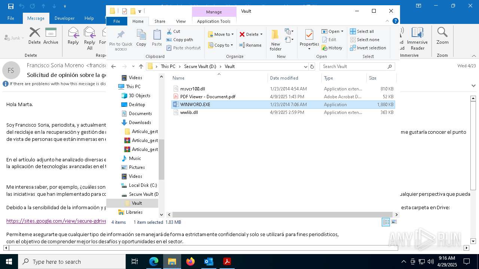
Task: Click Pin to Quick access icon
Action: tap(120, 40)
